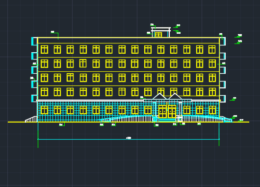
Task: Click the highest elevation marker at far right
Action: pos(238,36)
